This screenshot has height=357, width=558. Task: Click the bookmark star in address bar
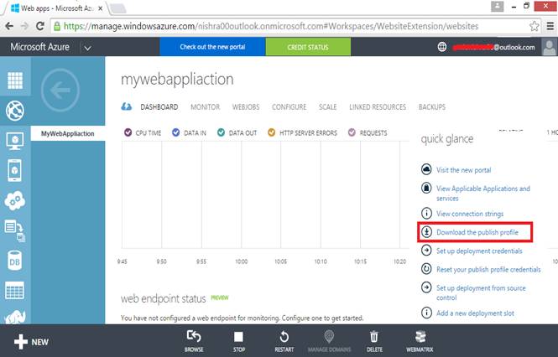[x=534, y=26]
